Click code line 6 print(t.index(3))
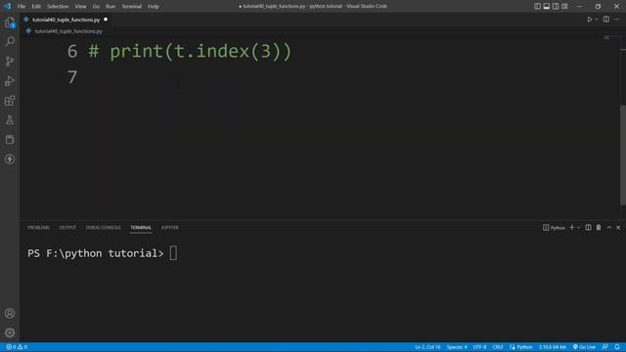Screen dimensions: 626x352 (x=190, y=52)
